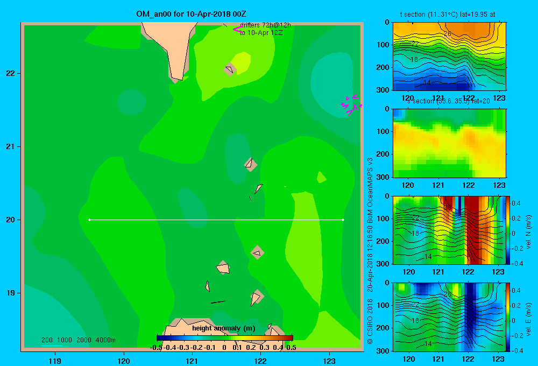The height and width of the screenshot is (366, 538).
Task: Click the bathymetry legend '200 1000 2000 4000m'
Action: 78,340
